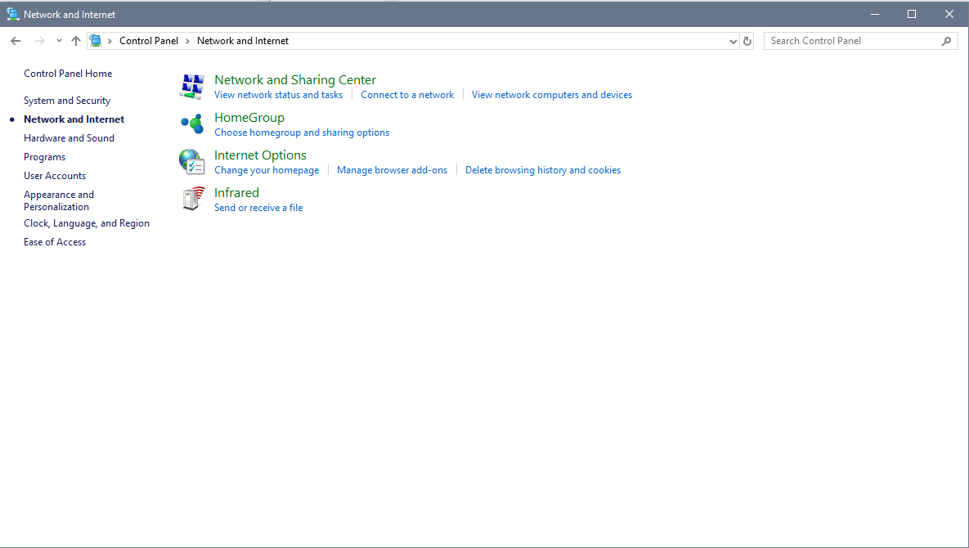Open Internet Options heading link

[260, 155]
